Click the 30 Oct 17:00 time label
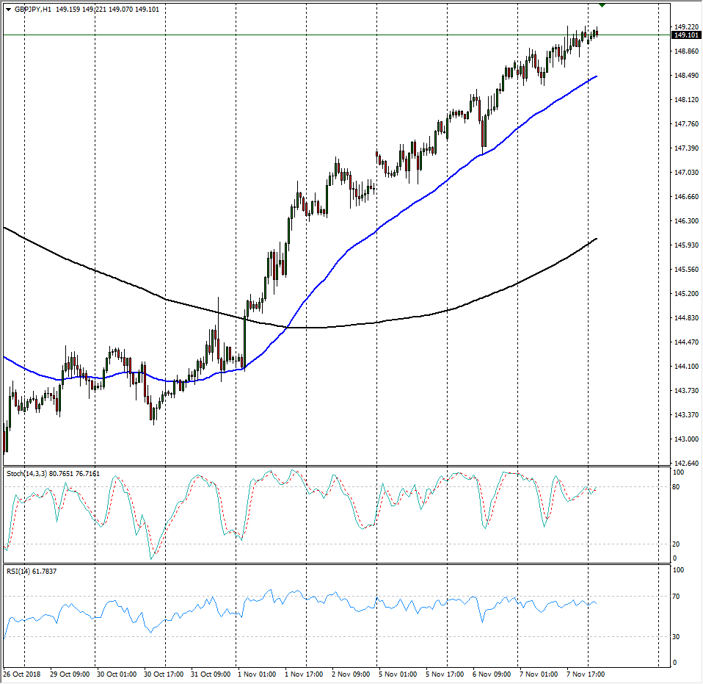 [163, 674]
